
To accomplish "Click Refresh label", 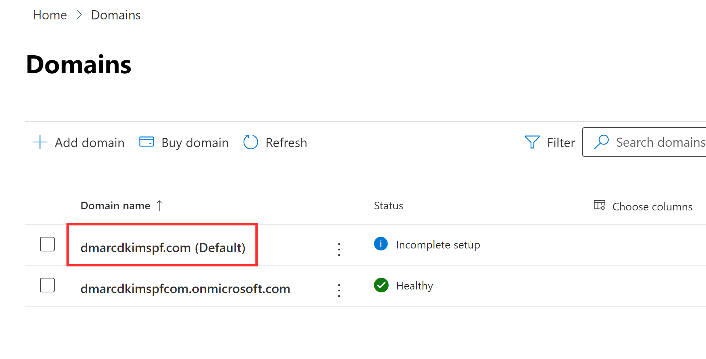I will point(286,142).
